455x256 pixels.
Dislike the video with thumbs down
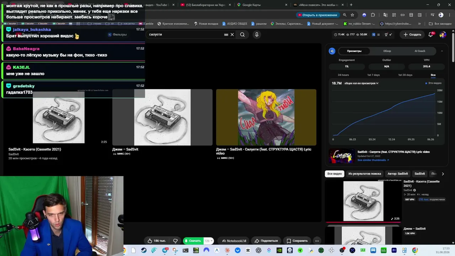point(175,241)
